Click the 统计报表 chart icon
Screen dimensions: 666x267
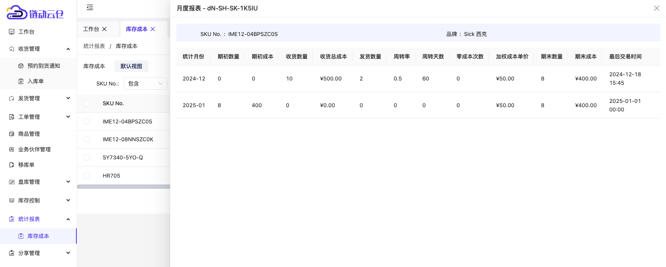coord(12,219)
